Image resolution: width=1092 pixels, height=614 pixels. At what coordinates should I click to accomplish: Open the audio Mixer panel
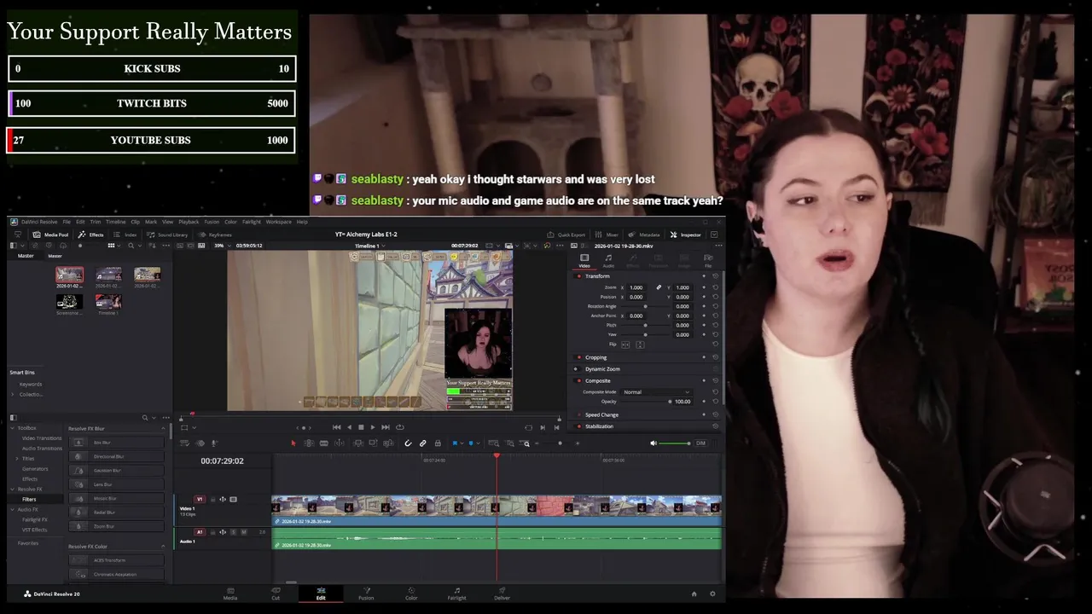[x=607, y=235]
